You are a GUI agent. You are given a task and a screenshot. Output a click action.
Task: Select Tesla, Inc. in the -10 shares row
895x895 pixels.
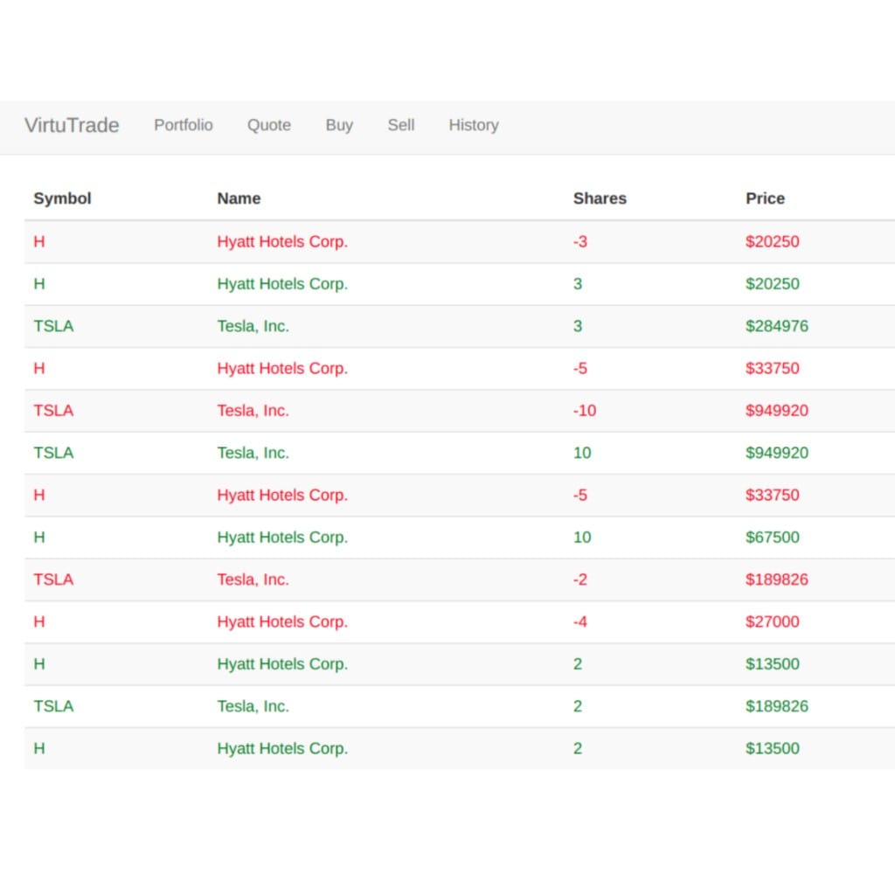pyautogui.click(x=253, y=411)
